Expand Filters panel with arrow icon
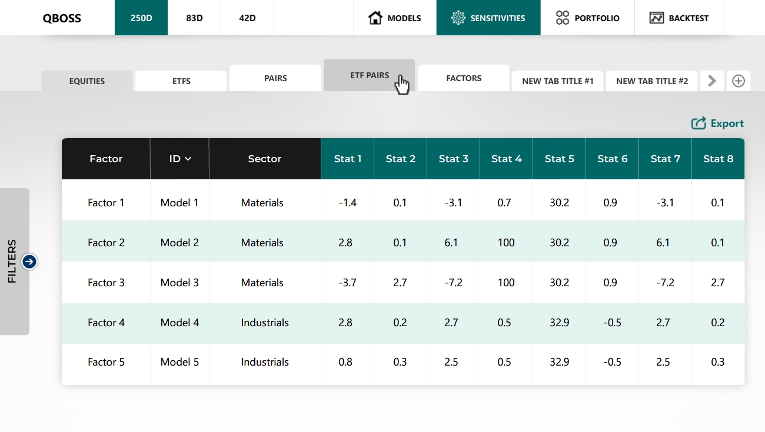765x432 pixels. [x=29, y=262]
